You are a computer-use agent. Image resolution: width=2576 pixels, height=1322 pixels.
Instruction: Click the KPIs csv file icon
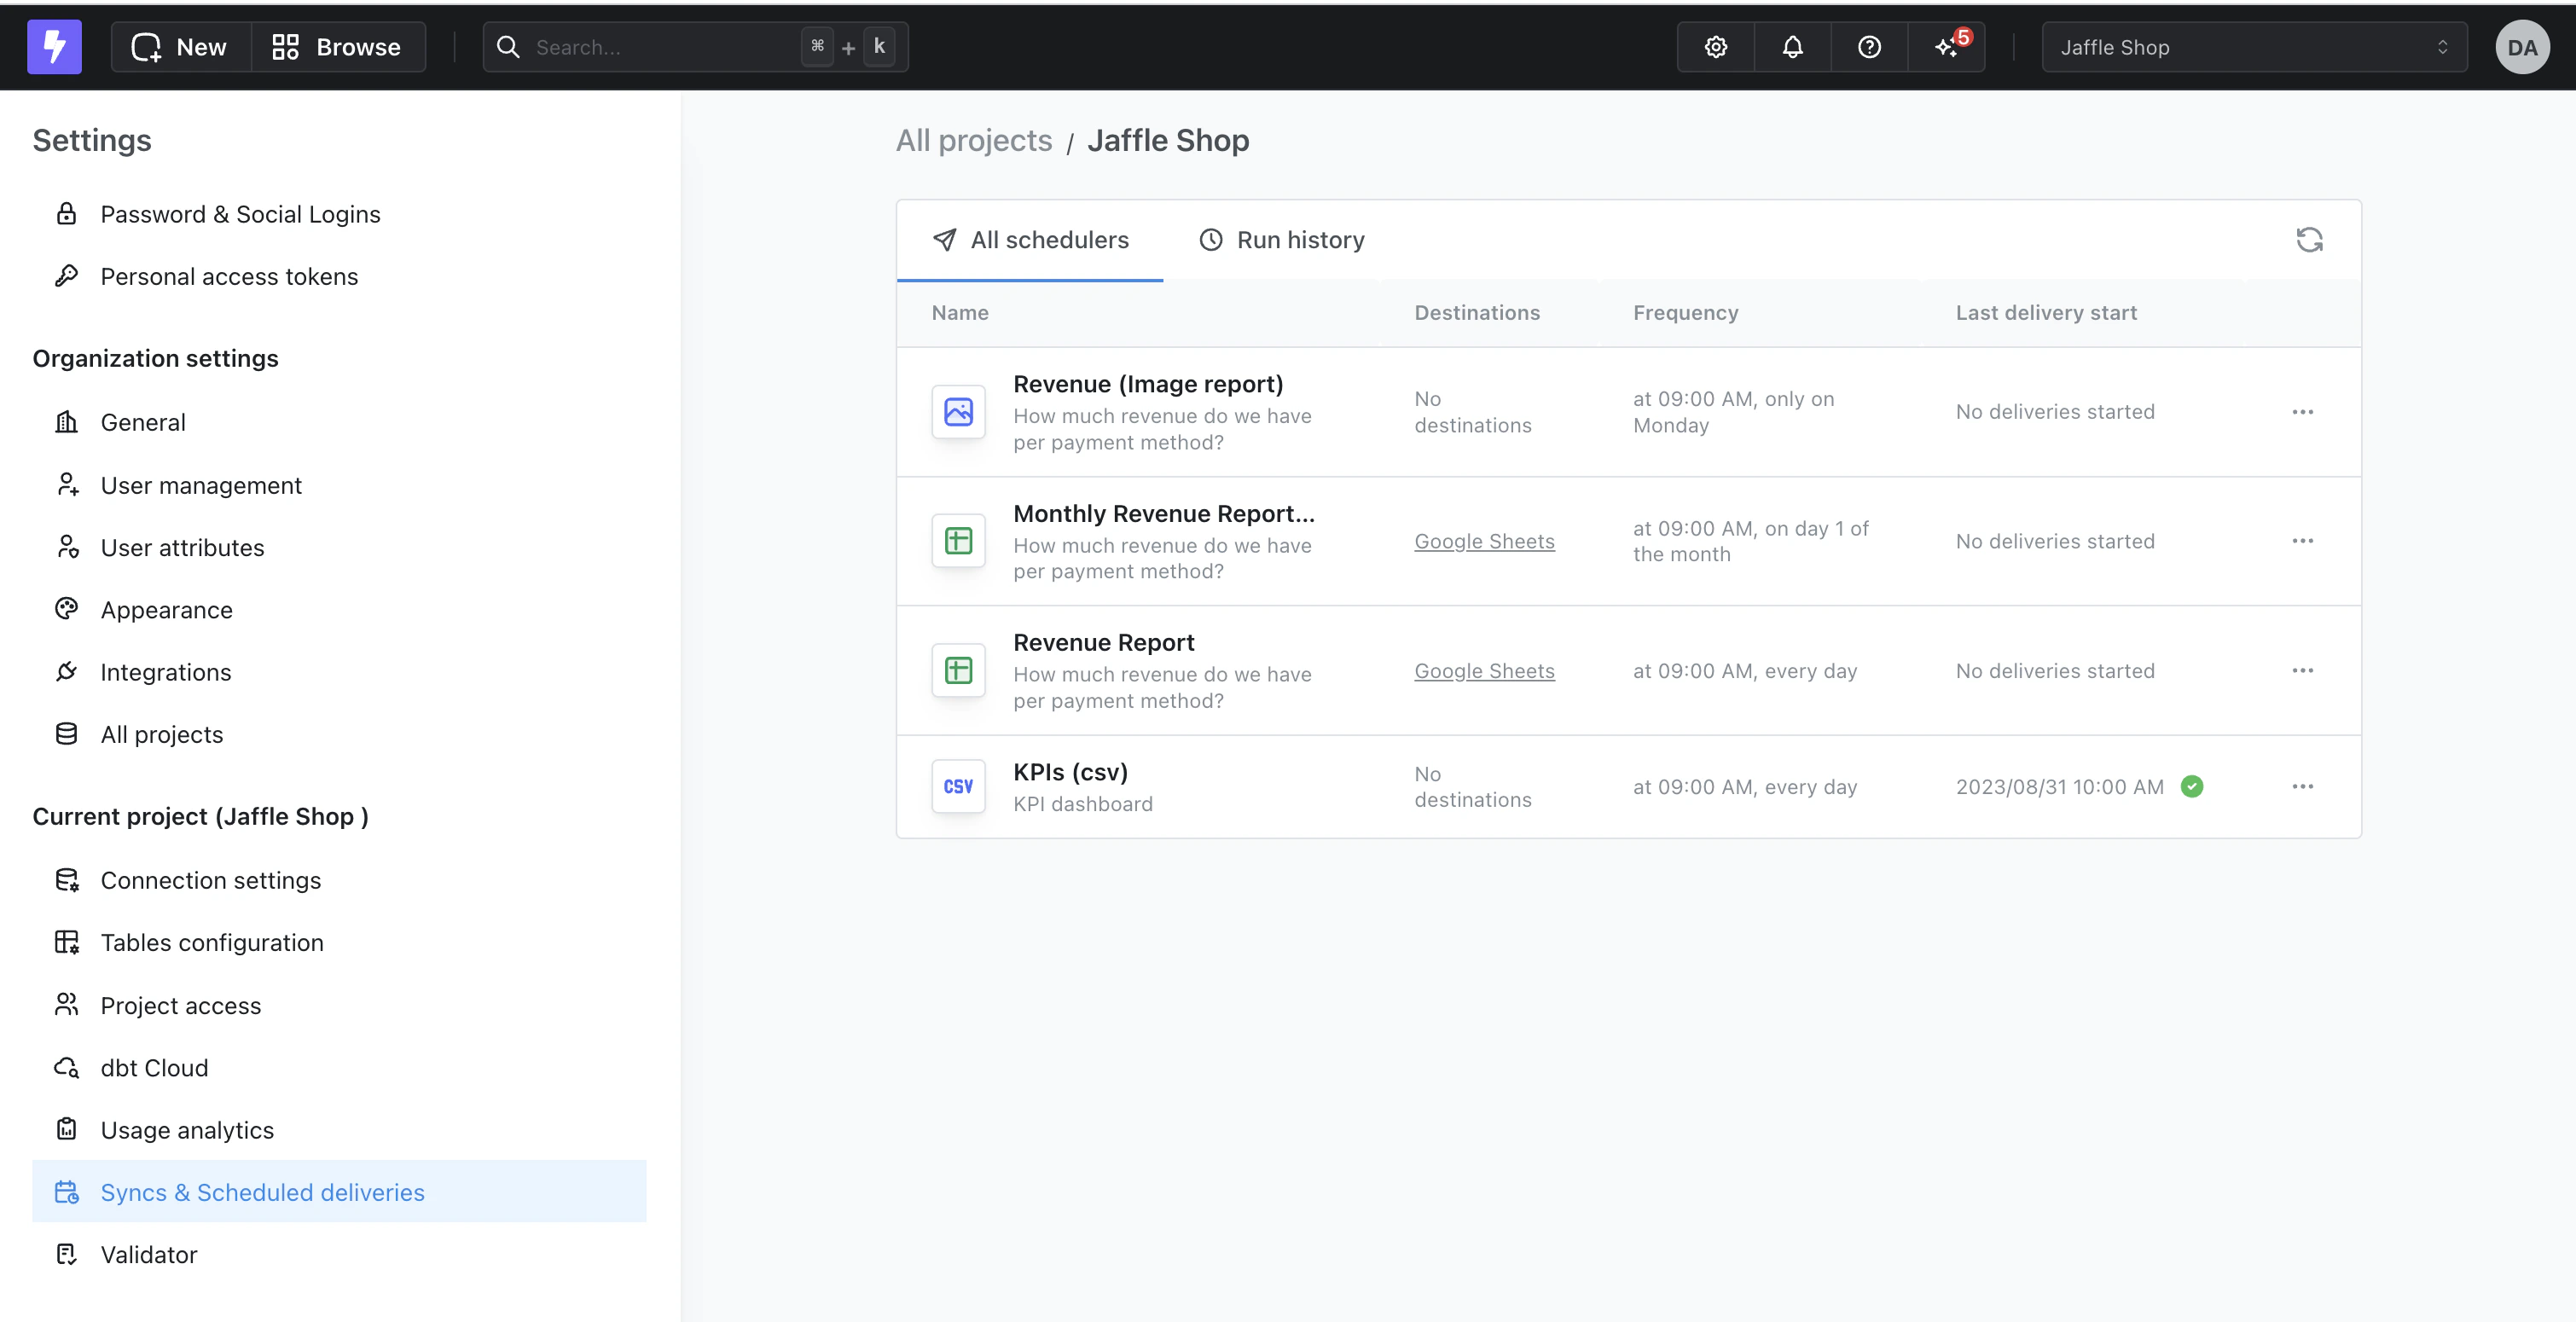point(958,787)
